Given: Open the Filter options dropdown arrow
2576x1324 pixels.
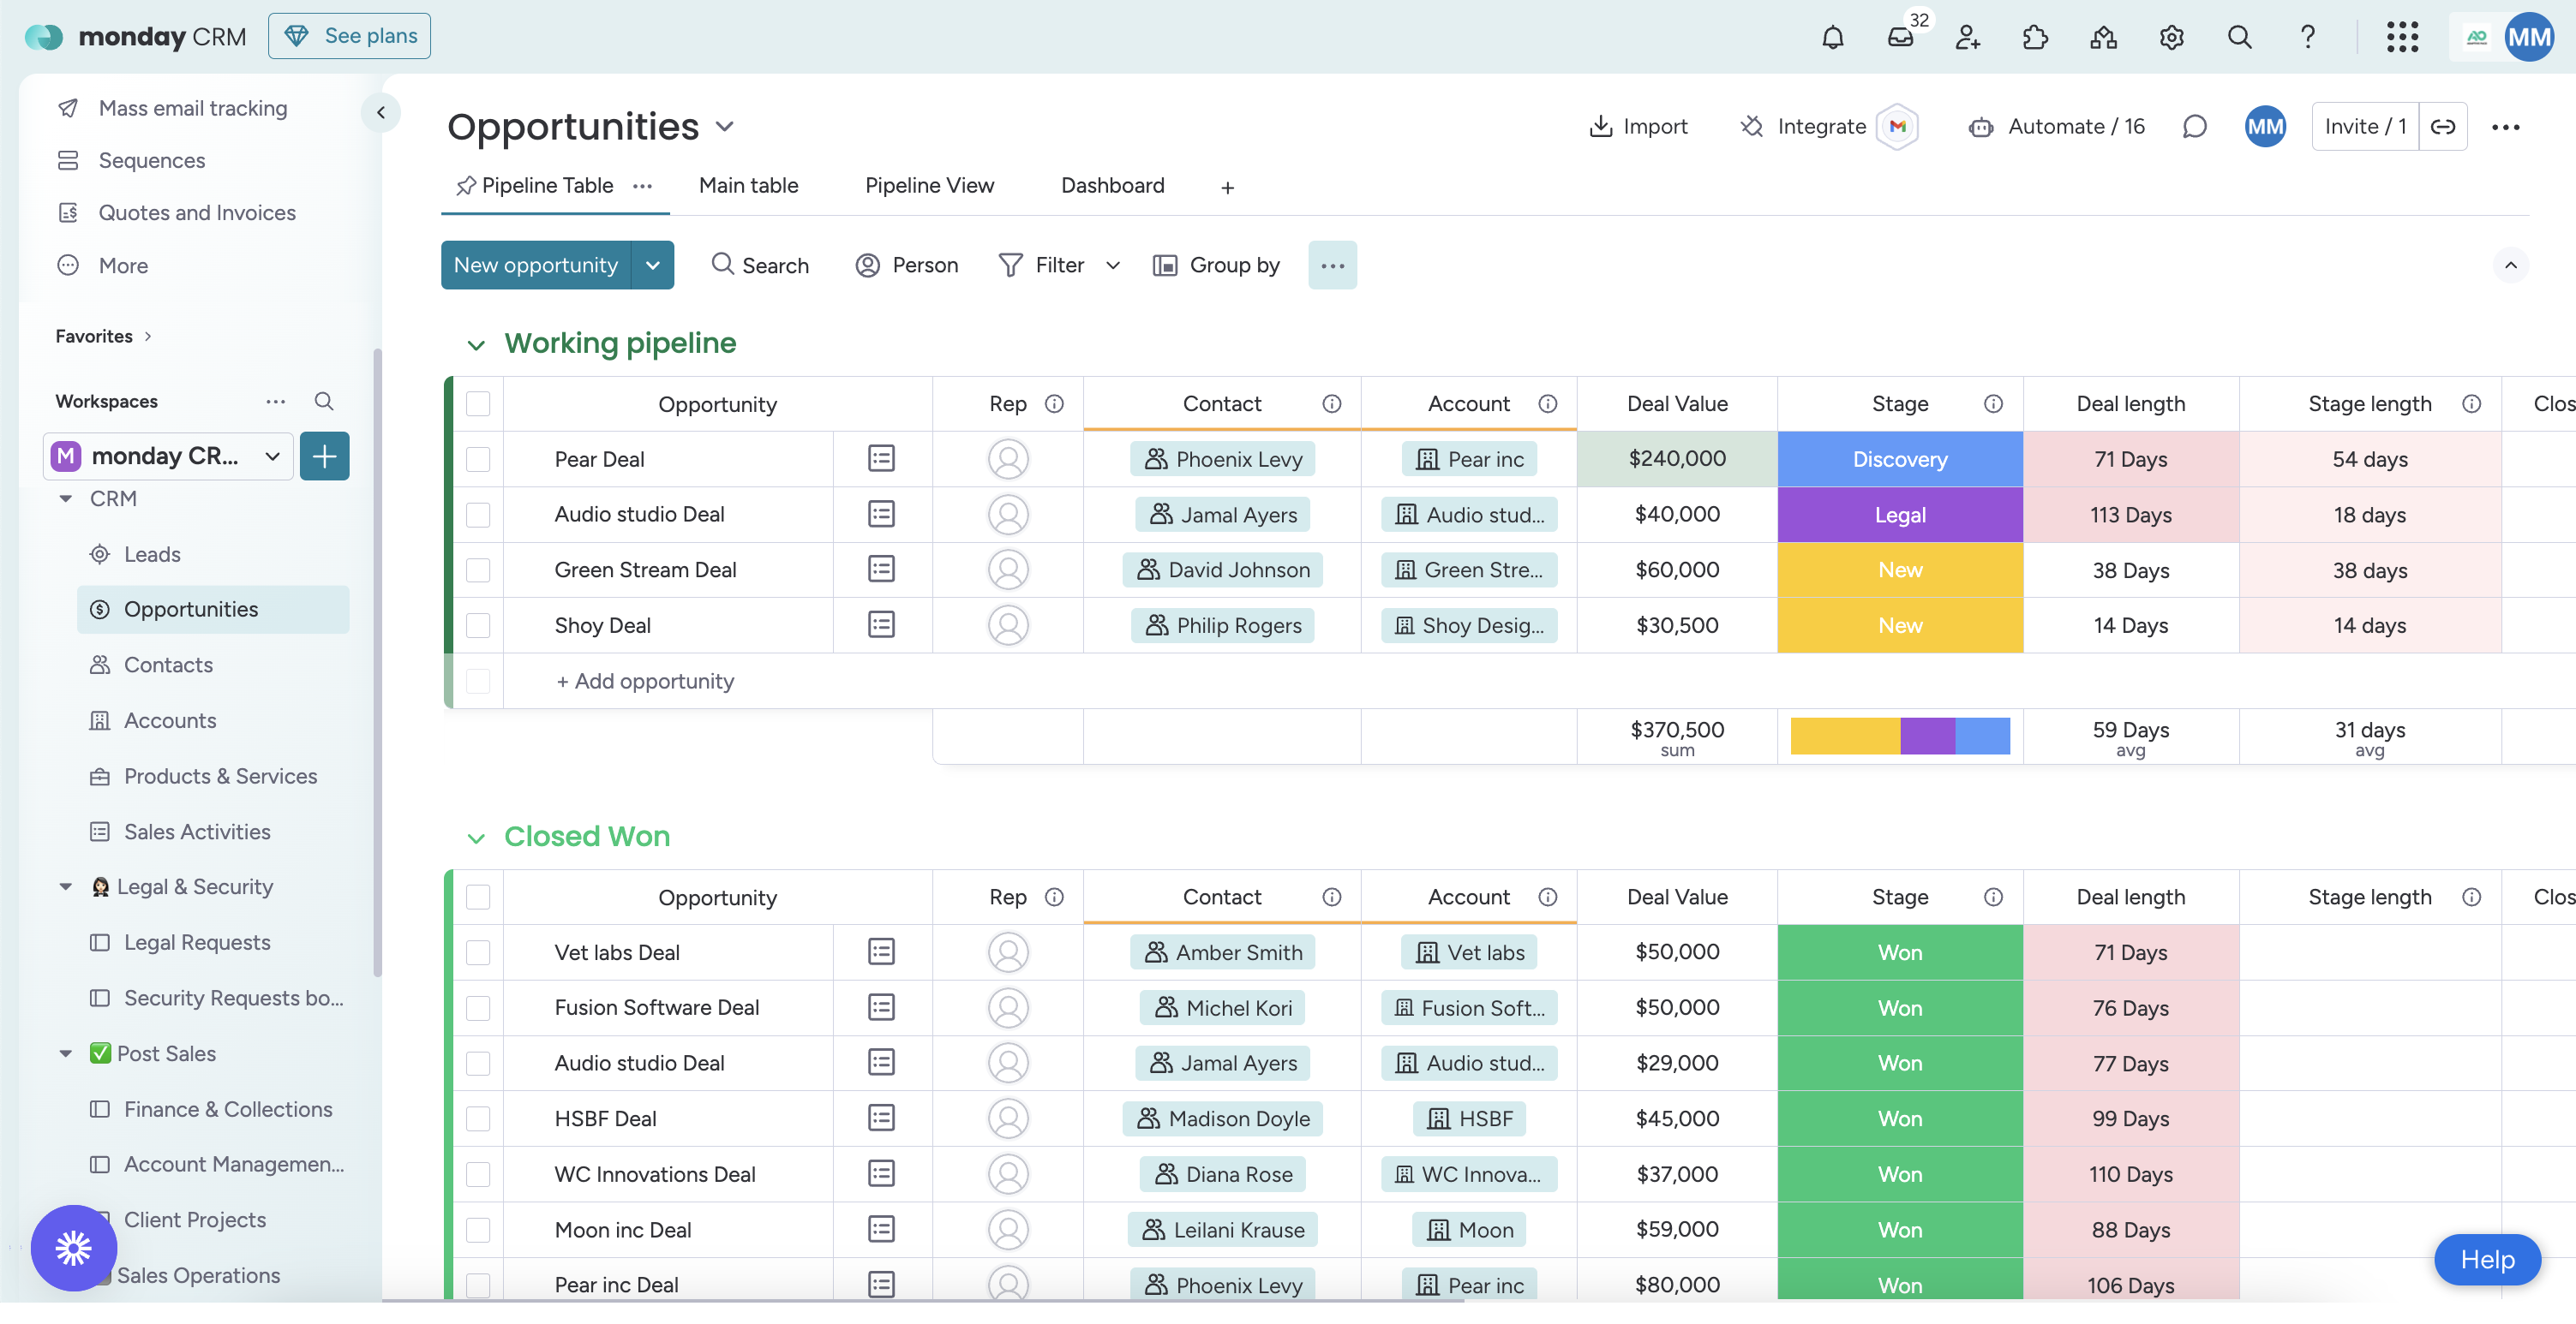Looking at the screenshot, I should [1112, 265].
